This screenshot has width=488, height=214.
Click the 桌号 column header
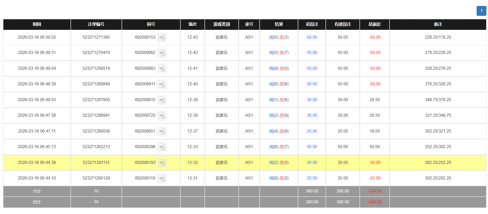pos(249,24)
